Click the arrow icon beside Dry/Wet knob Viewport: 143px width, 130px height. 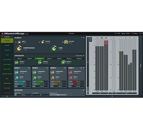[63, 42]
